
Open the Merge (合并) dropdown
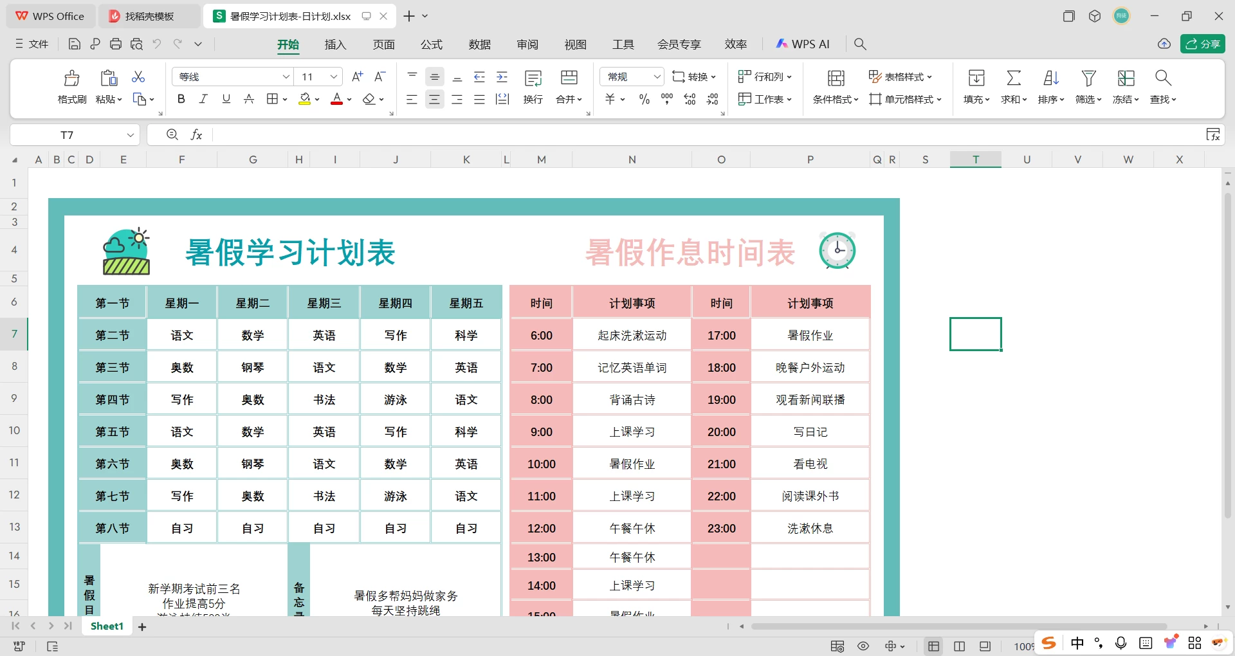pyautogui.click(x=569, y=99)
